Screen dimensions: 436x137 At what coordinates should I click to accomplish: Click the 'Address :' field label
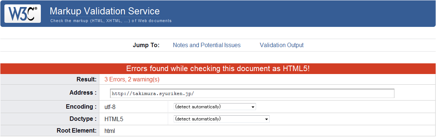83,93
